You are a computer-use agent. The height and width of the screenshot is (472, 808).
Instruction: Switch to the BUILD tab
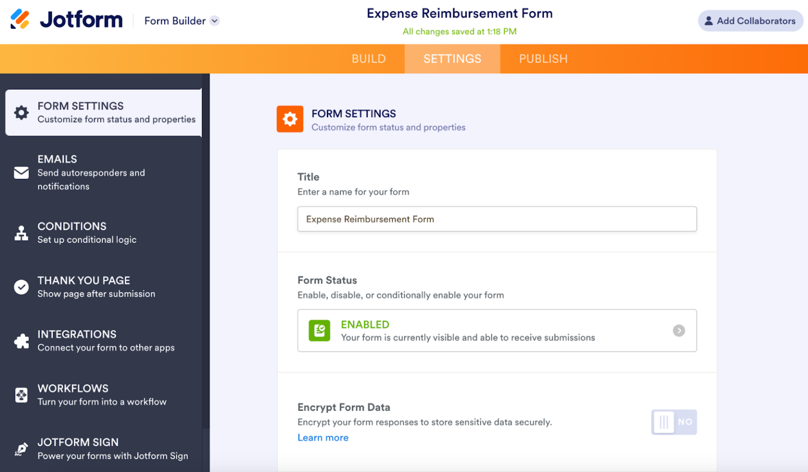coord(368,58)
